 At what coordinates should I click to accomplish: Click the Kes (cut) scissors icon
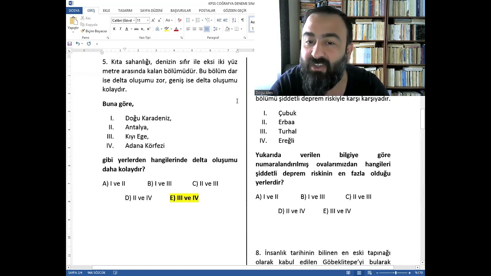tap(82, 18)
